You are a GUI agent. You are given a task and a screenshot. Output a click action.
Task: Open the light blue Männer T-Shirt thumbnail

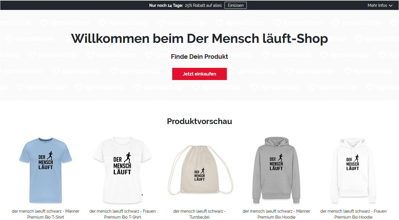tap(46, 170)
